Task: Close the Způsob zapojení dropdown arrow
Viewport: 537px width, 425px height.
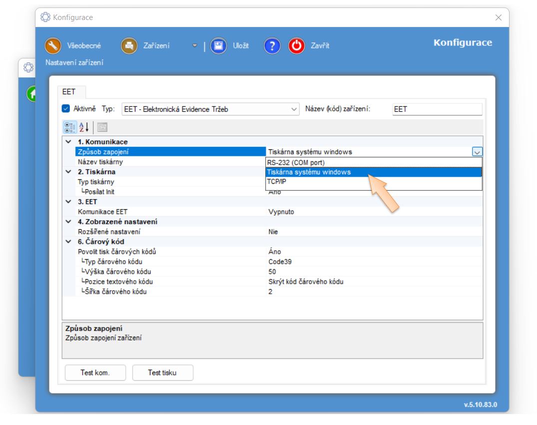Action: point(477,152)
